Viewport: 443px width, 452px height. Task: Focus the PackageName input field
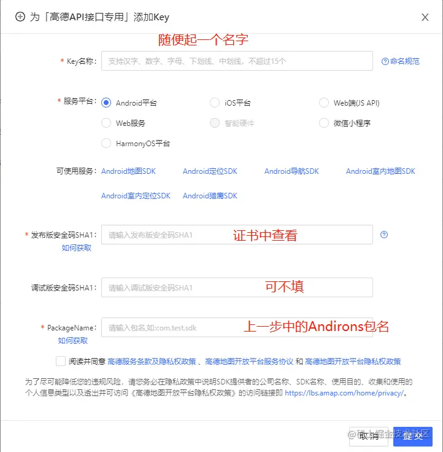(237, 327)
